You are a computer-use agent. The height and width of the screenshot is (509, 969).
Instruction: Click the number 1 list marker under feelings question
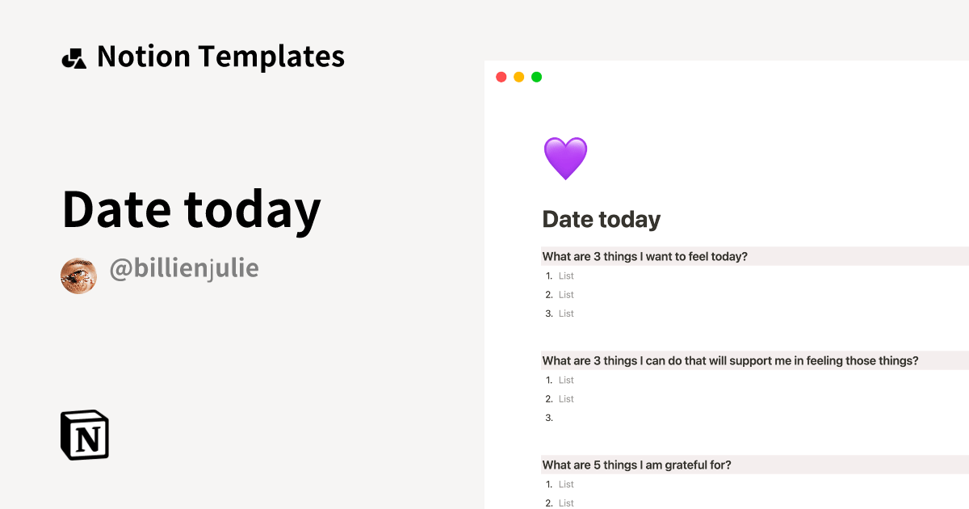[x=548, y=276]
